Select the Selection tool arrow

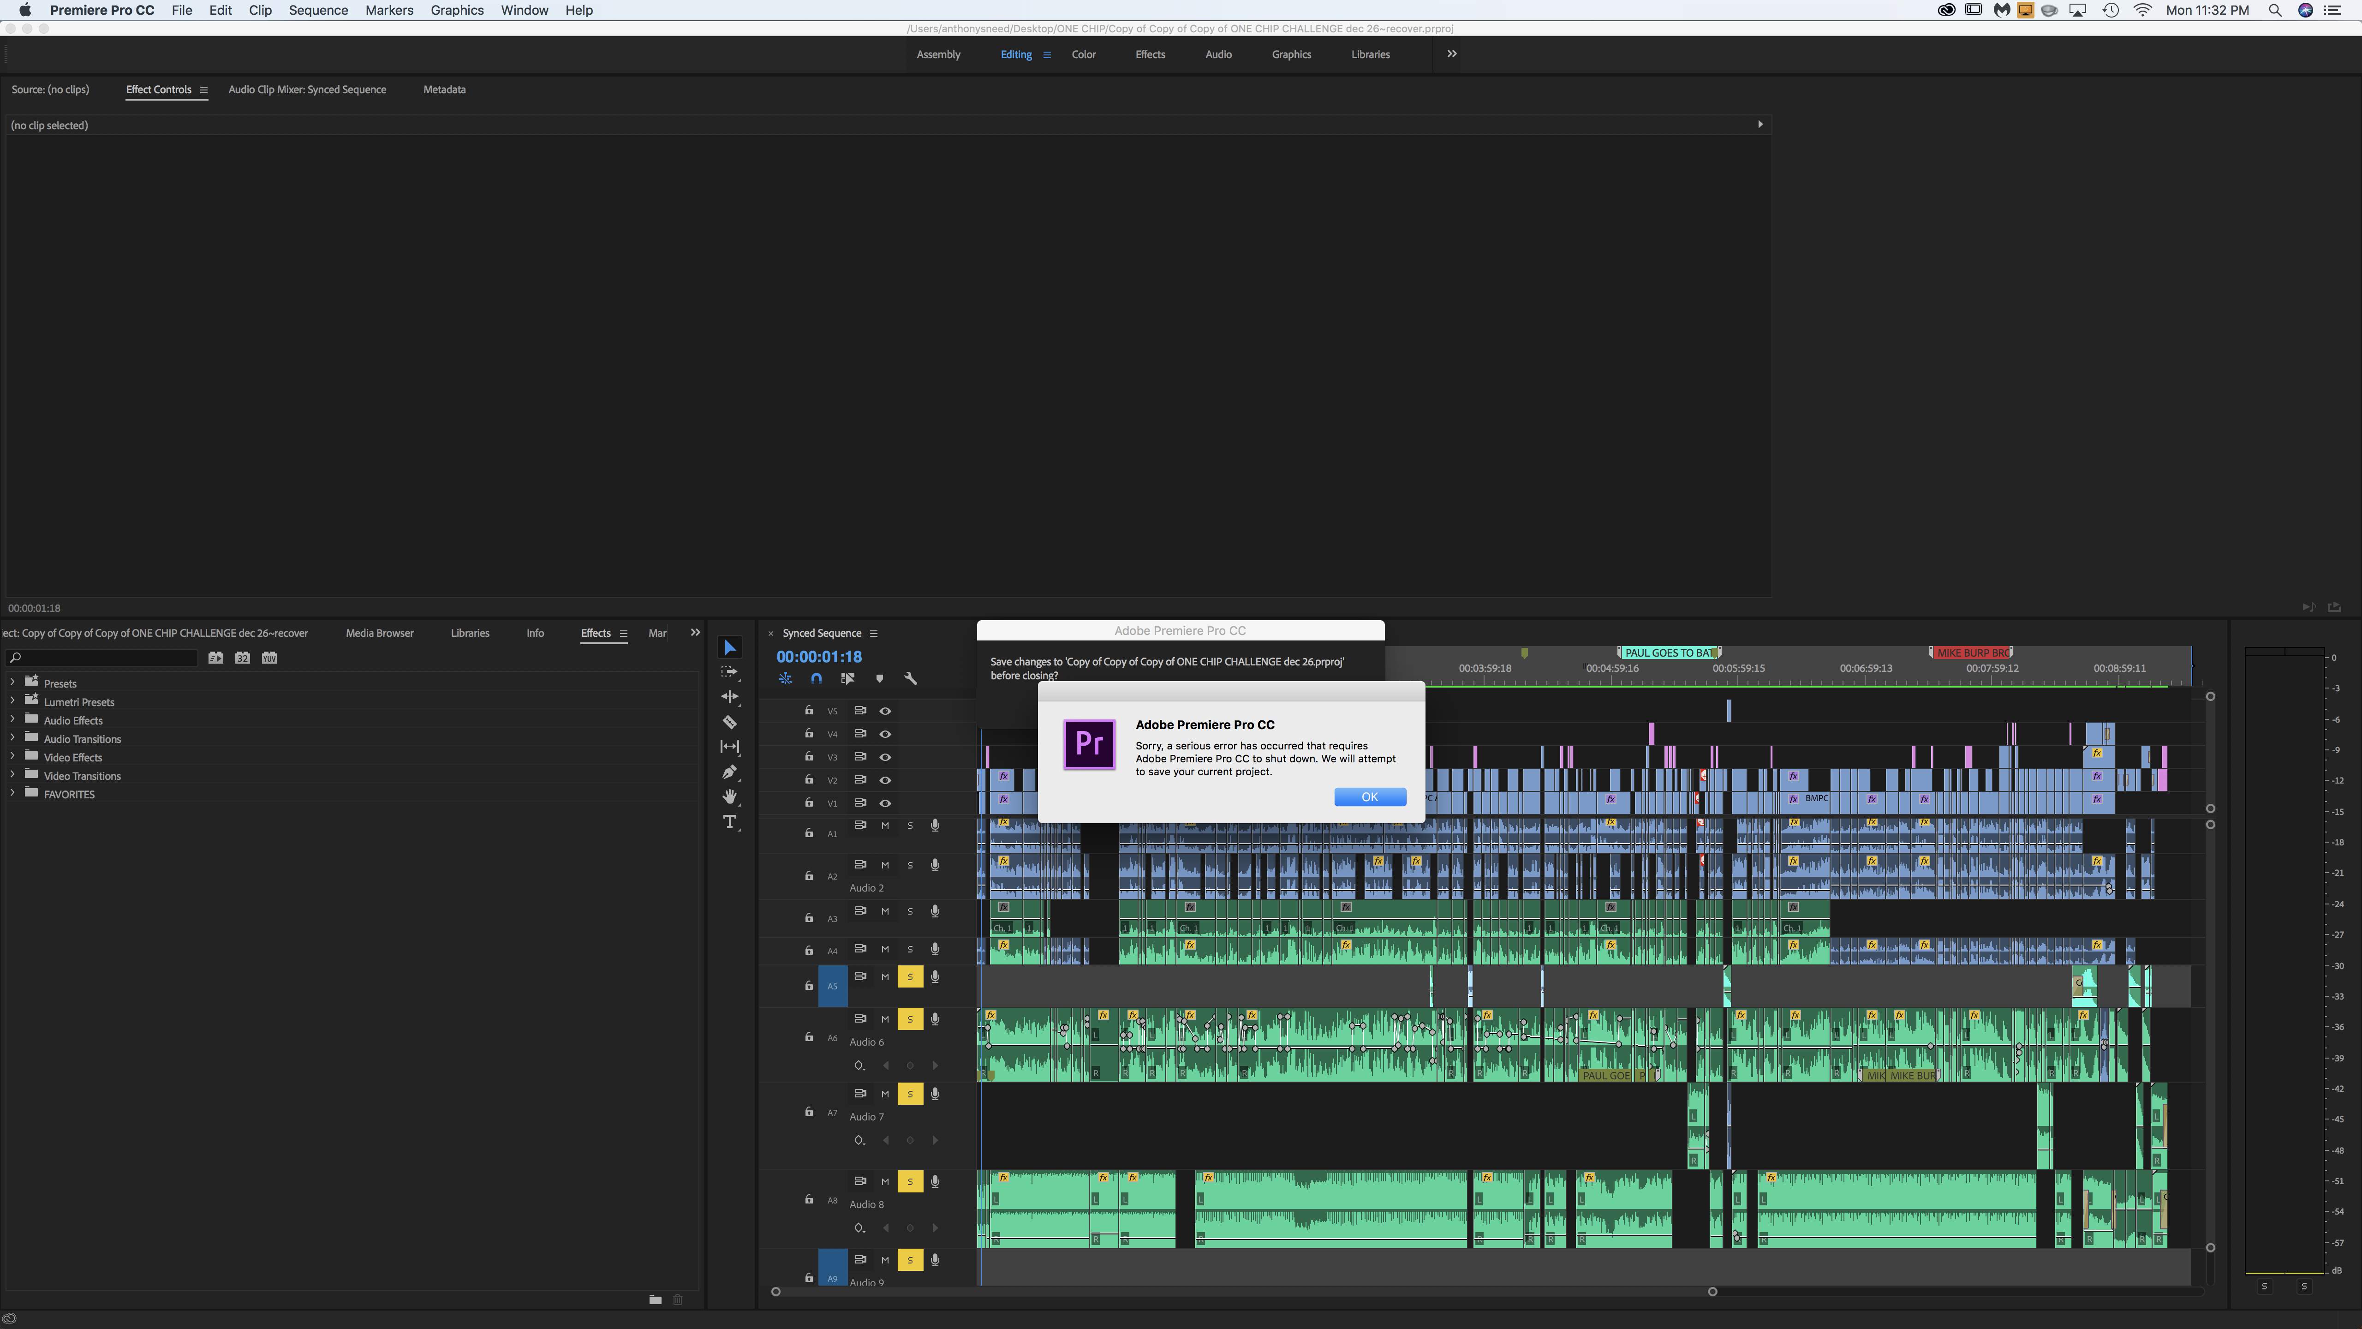pos(730,647)
